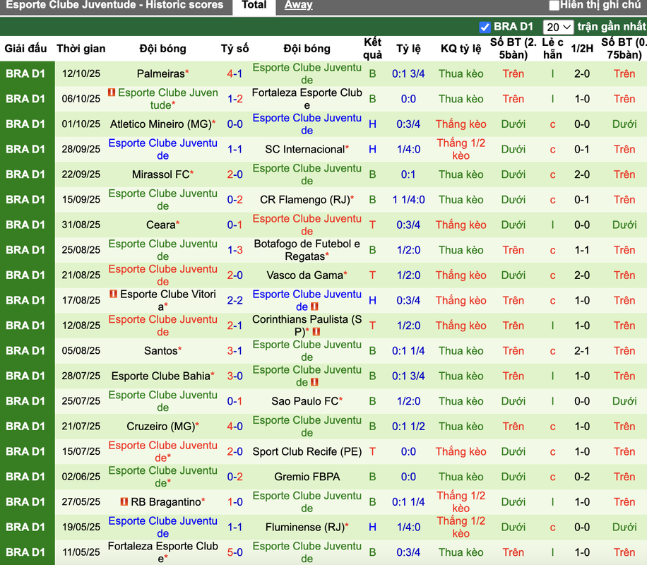Open Gremio FBPA team link

pyautogui.click(x=307, y=477)
